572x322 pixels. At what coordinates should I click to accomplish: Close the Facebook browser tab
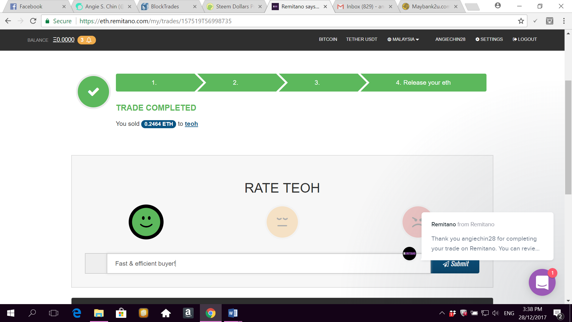pyautogui.click(x=64, y=7)
